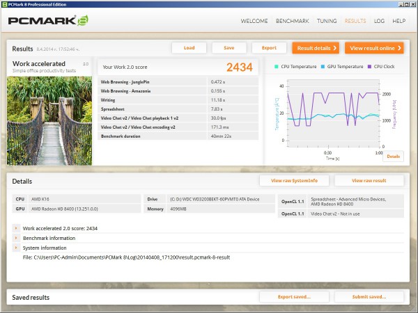418x313 pixels.
Task: Expand Work accelerated 2.0 score section
Action: [x=16, y=228]
